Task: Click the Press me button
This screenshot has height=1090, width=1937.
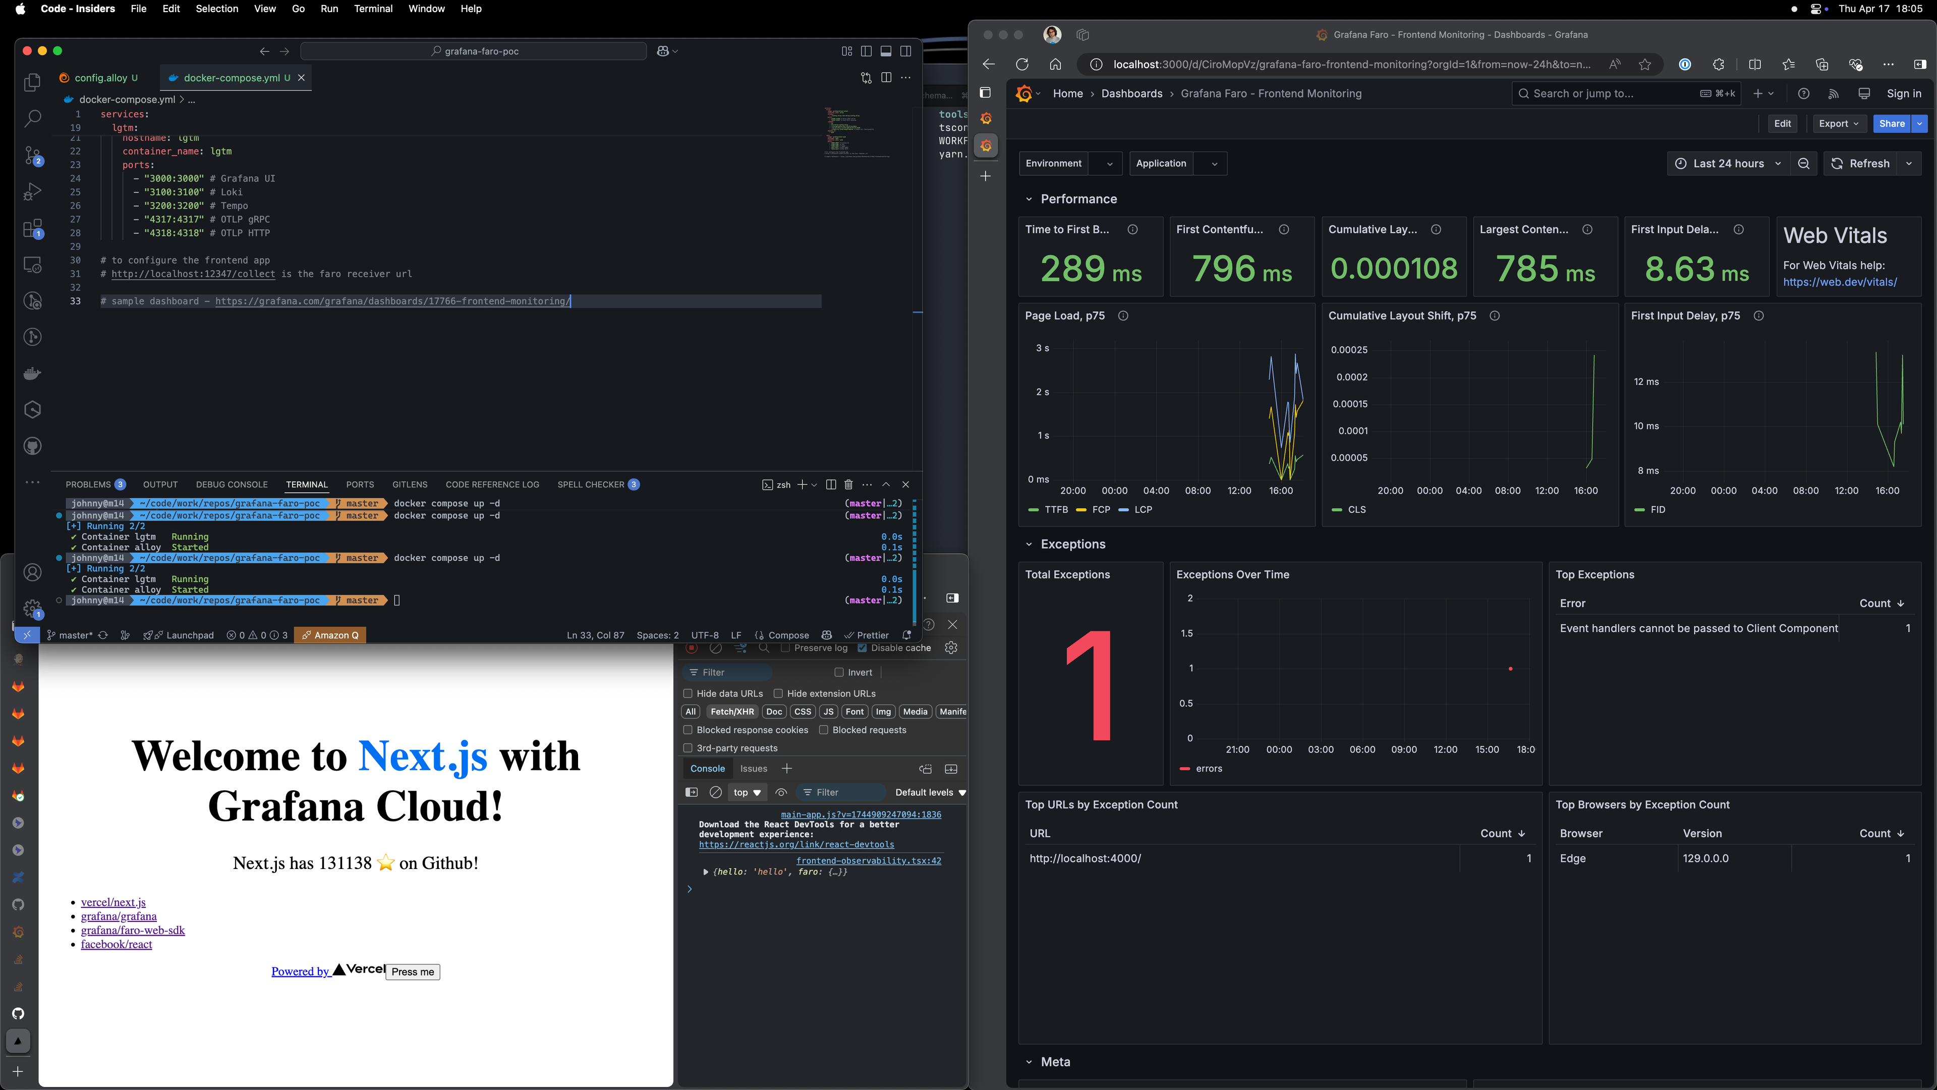Action: (413, 972)
